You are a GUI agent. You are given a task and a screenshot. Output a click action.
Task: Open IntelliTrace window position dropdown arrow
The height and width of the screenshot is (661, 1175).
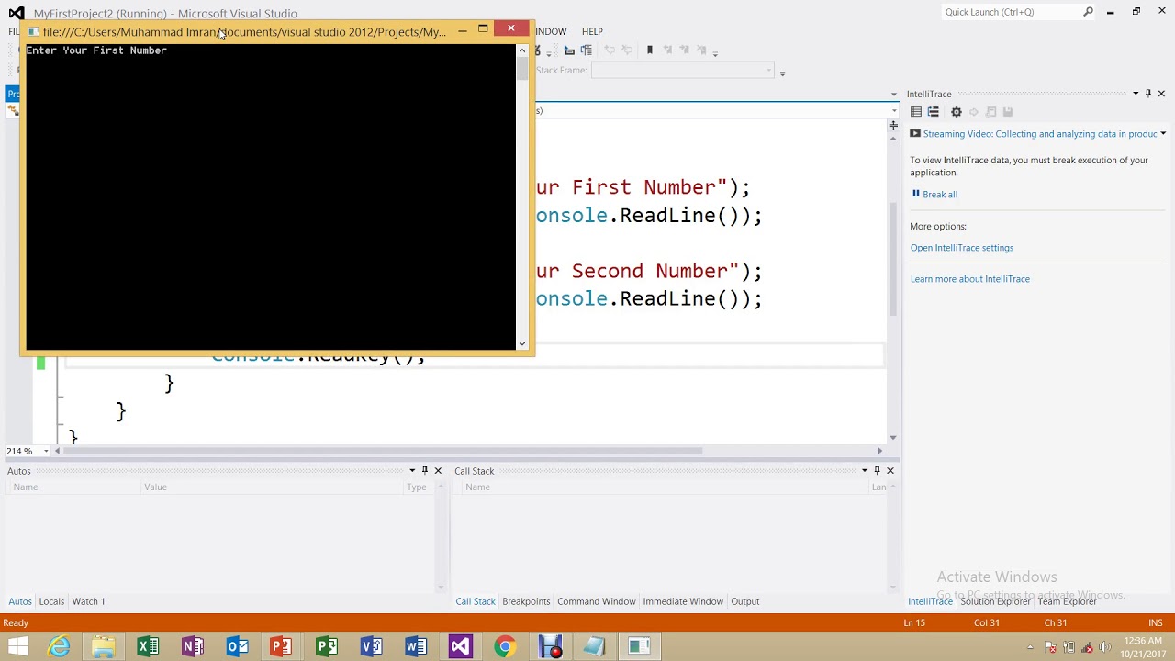tap(1136, 94)
